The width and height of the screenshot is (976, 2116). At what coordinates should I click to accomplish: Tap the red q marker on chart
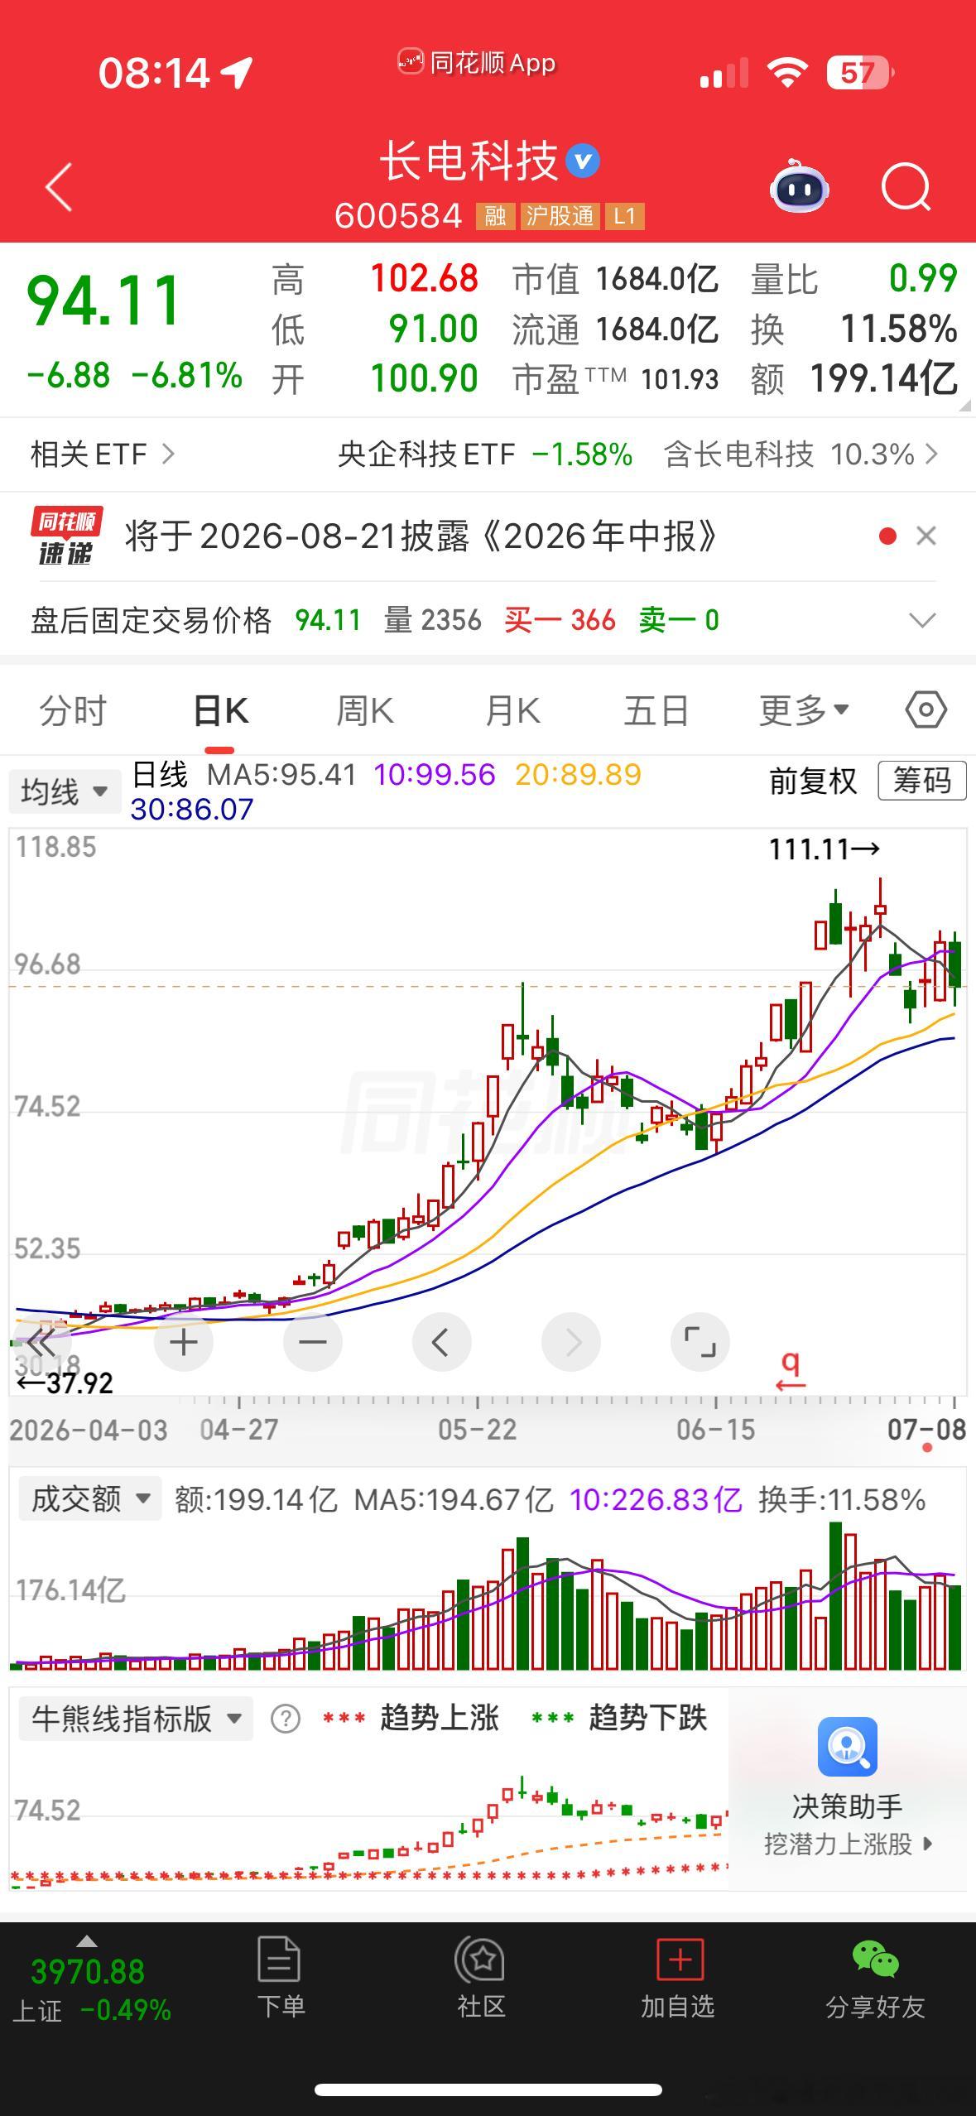coord(791,1371)
